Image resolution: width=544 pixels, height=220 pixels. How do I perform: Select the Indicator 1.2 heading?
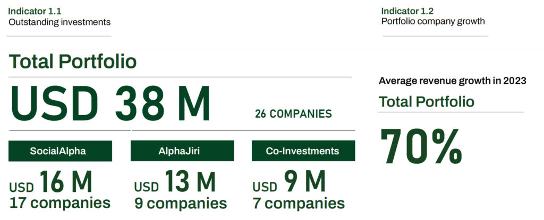(407, 11)
